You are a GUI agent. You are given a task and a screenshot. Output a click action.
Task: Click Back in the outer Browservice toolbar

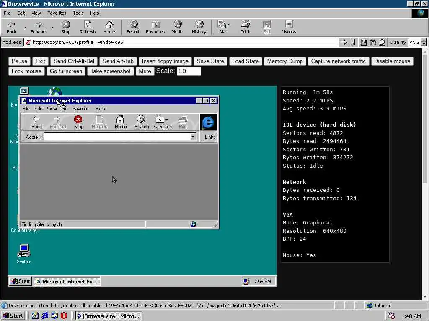[x=11, y=28]
